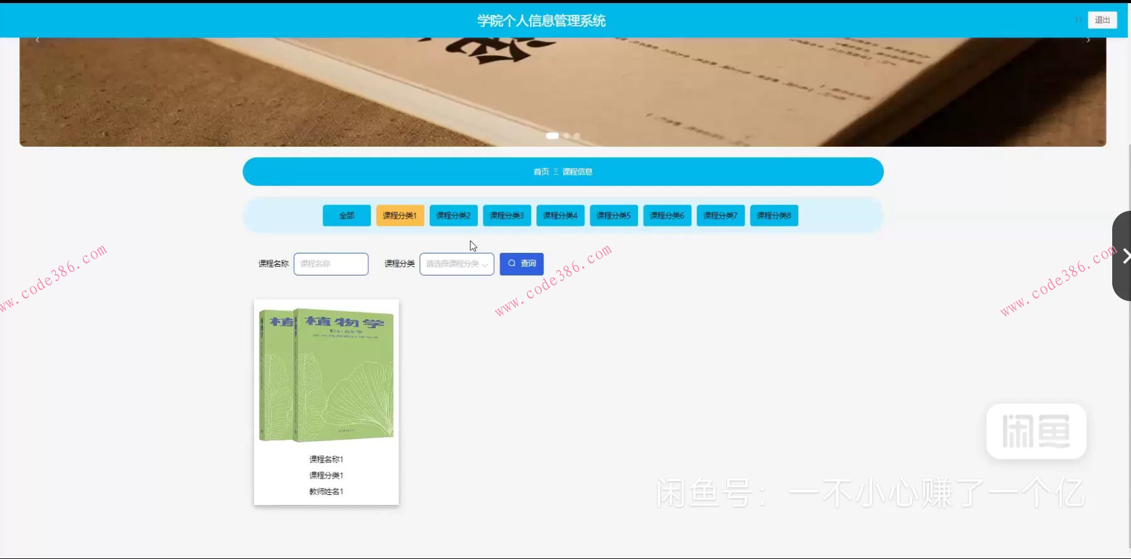Screen dimensions: 1131x559
Task: Select the 课程分类2 category tab
Action: coord(454,215)
